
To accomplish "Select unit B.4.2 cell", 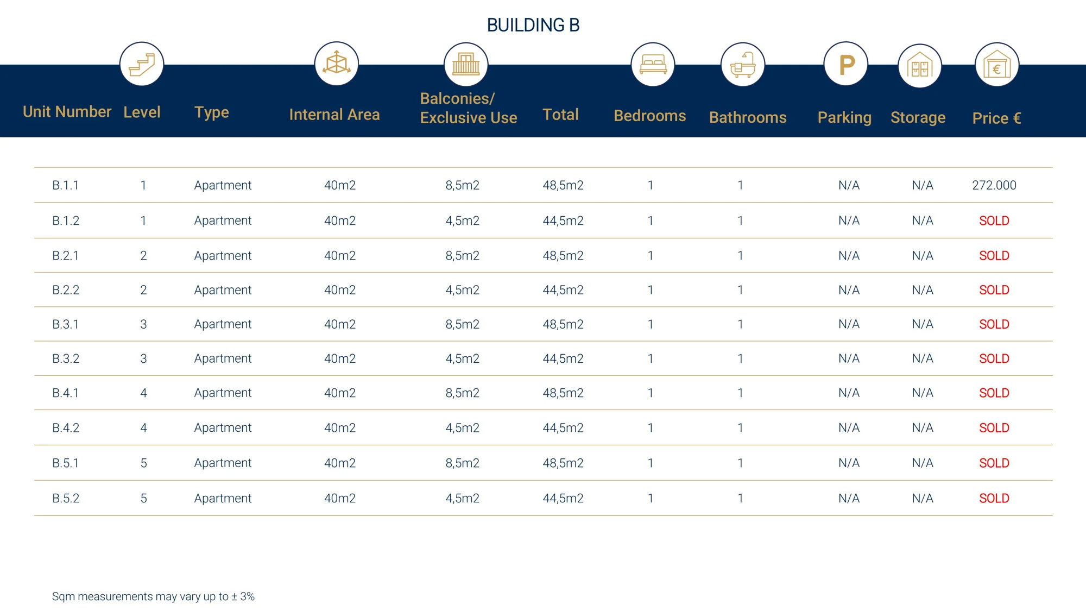I will pyautogui.click(x=66, y=428).
